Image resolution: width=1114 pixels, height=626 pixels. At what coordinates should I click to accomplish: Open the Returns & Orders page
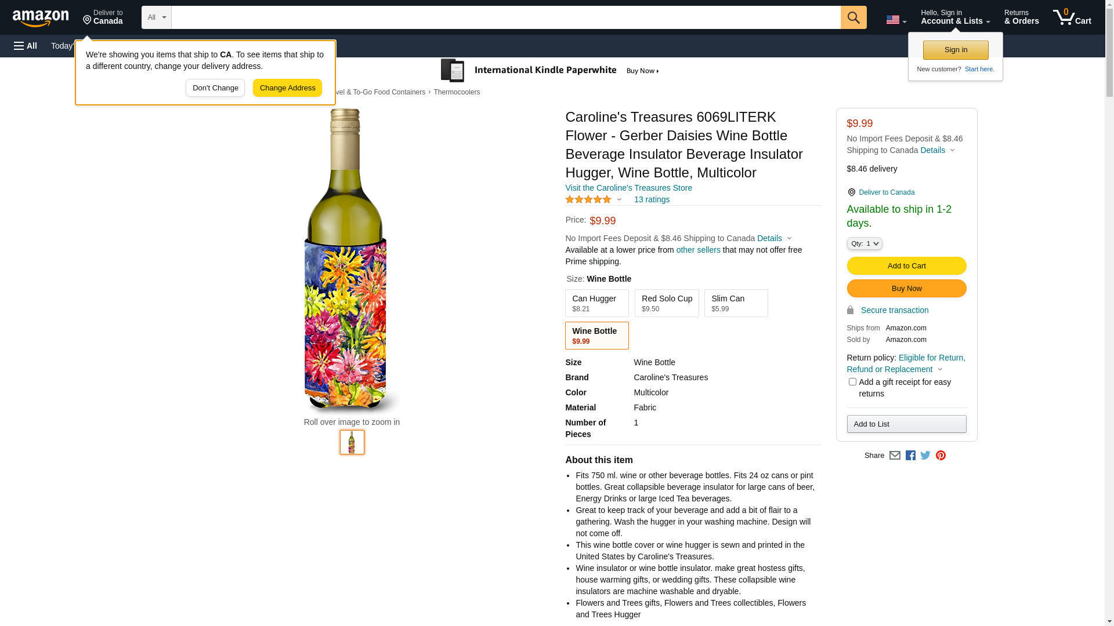click(x=1021, y=17)
